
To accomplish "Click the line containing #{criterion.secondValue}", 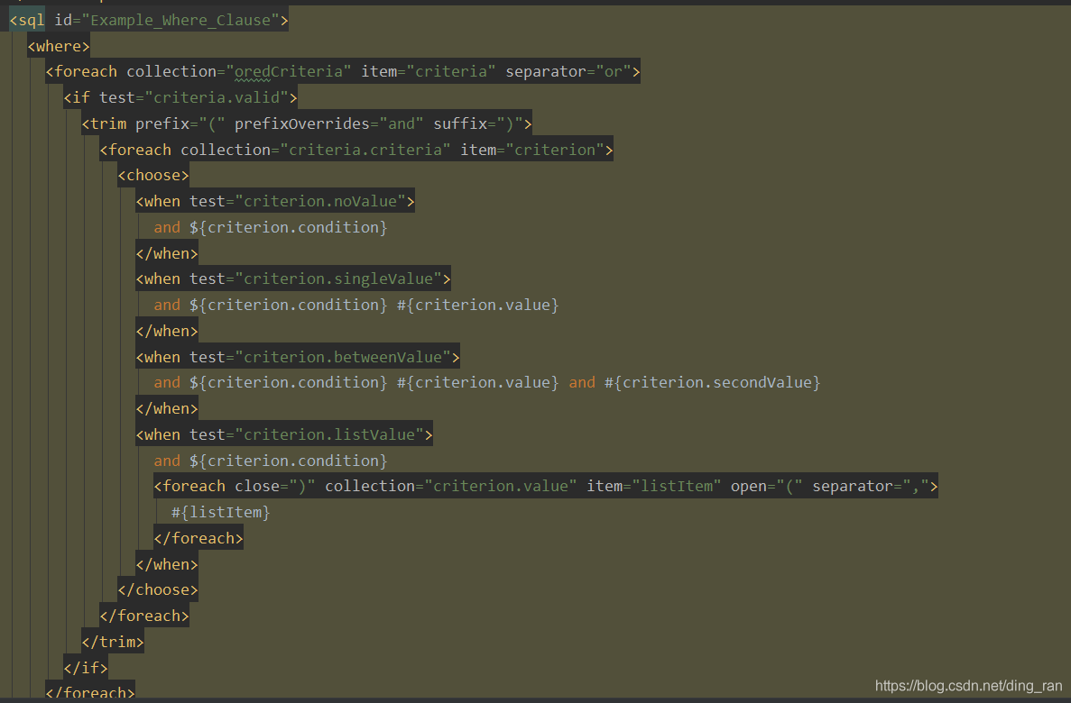I will 487,382.
